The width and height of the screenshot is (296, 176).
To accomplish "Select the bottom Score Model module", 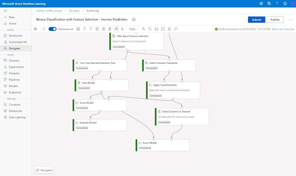I will point(163,145).
